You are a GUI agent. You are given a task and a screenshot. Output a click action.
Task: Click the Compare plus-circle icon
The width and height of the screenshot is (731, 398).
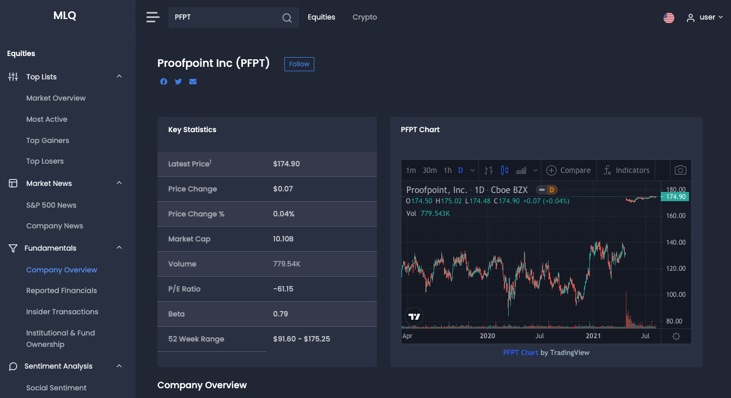tap(551, 170)
